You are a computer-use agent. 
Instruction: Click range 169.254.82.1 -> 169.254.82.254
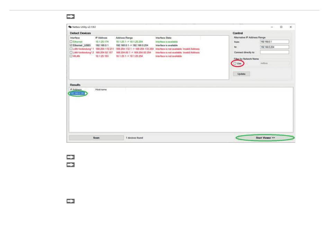point(133,52)
